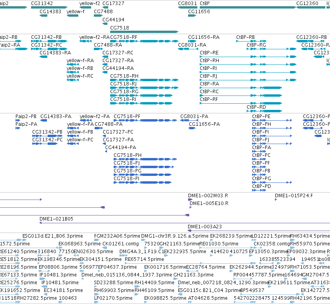This screenshot has width=330, height=304.
Task: Select the CG7518 gene label
Action: point(119,28)
